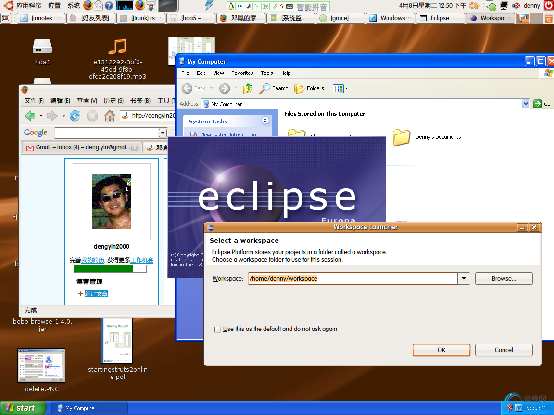Screen dimensions: 554x415
Task: Open the 系统 menu in top panel
Action: click(x=74, y=6)
